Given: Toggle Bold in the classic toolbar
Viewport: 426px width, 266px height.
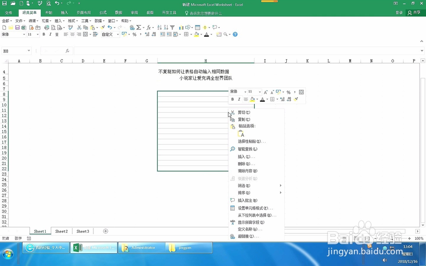Looking at the screenshot, I should 44,34.
